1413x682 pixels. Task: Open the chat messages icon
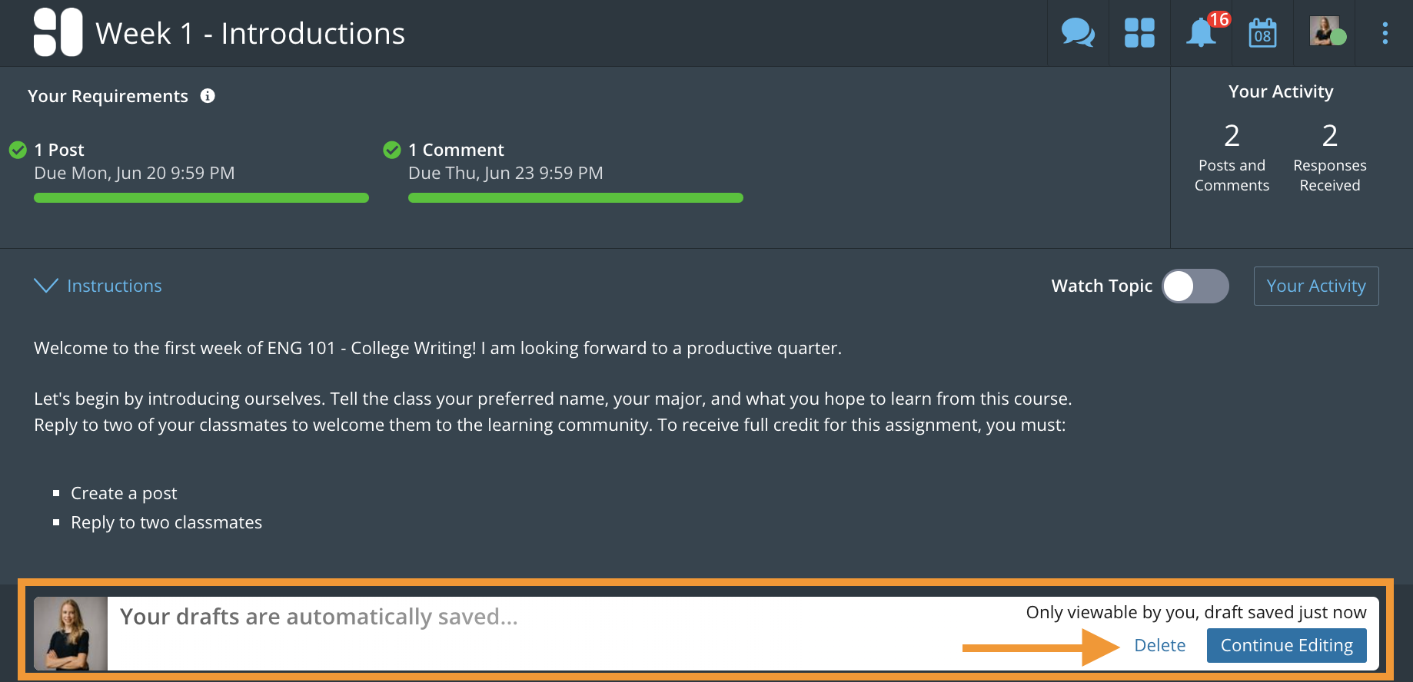coord(1078,33)
